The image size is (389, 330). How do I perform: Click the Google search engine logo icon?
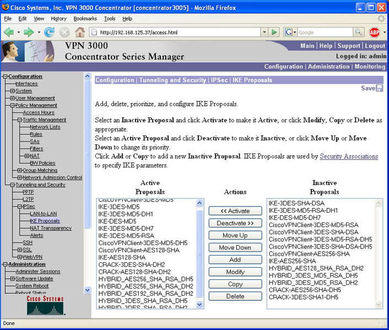coord(288,33)
